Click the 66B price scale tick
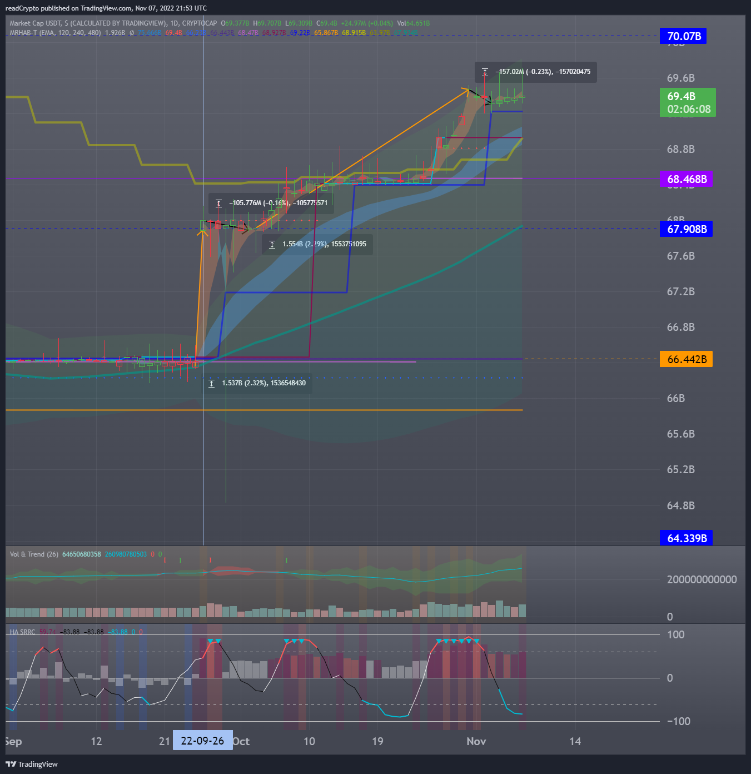This screenshot has width=751, height=774. [676, 398]
